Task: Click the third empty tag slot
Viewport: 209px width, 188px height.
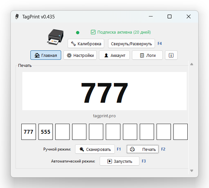Action: point(96,132)
